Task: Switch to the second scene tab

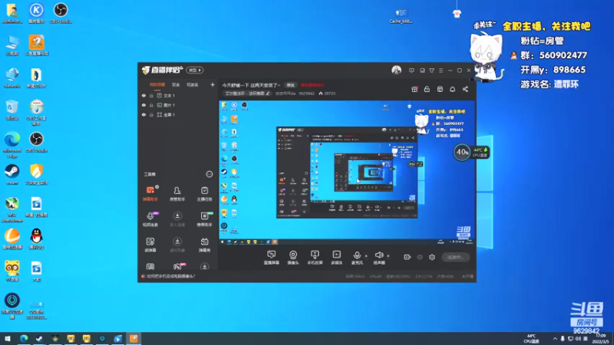Action: (x=176, y=84)
